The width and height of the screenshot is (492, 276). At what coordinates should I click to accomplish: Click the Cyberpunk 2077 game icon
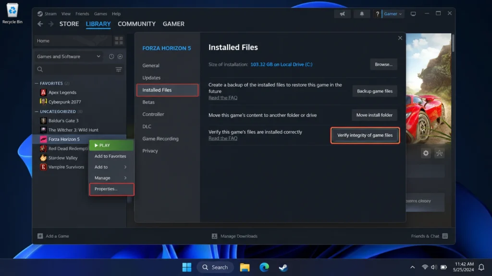click(43, 102)
